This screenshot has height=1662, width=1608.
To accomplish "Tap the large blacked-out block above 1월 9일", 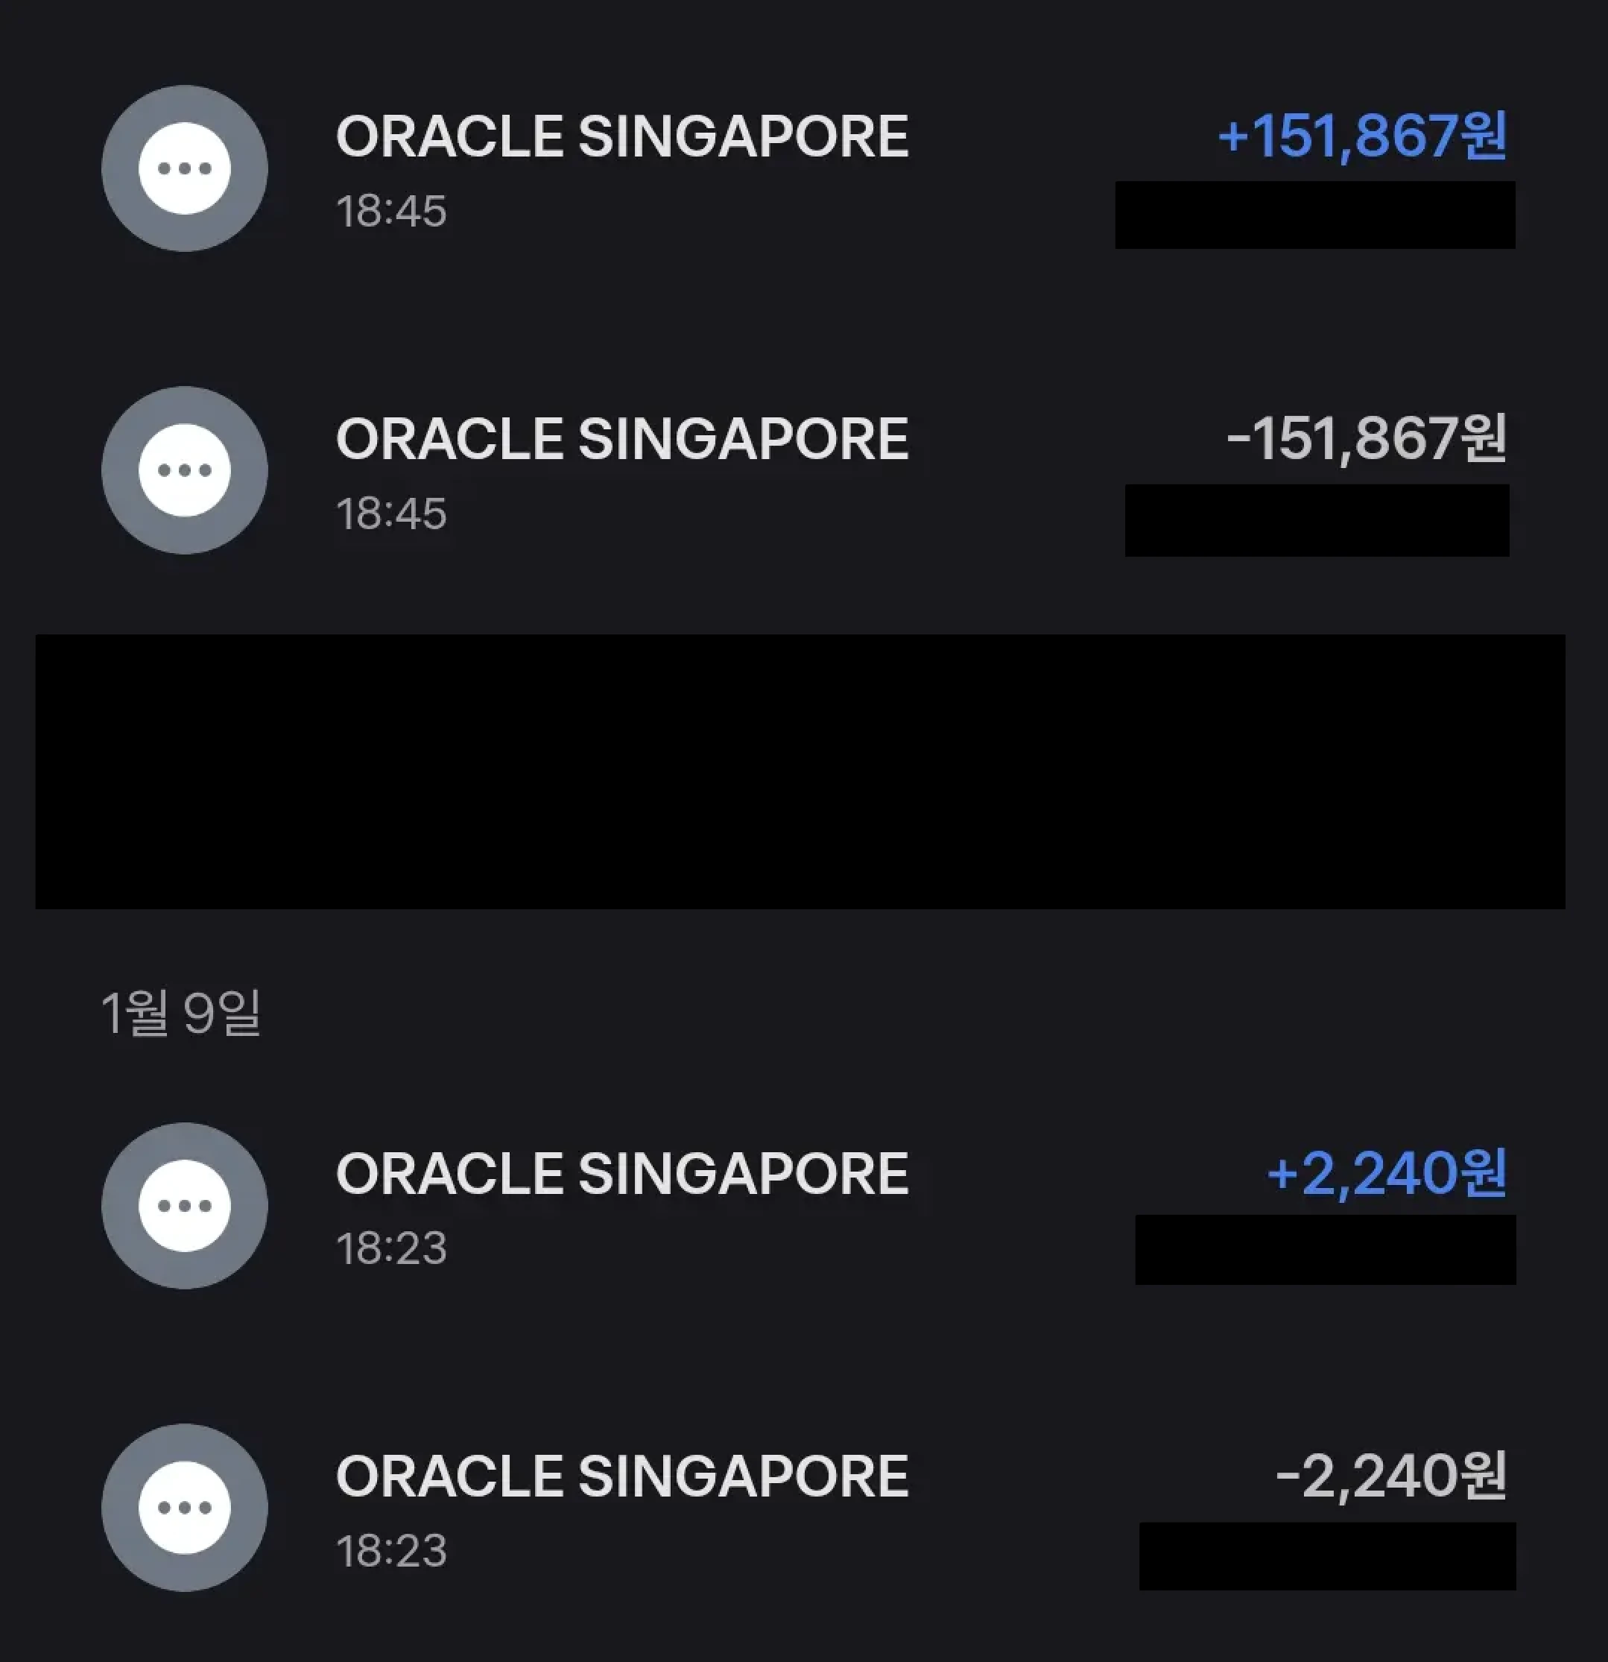I will [x=800, y=771].
